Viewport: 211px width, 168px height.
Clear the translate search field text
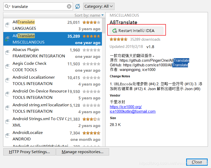(x=69, y=6)
